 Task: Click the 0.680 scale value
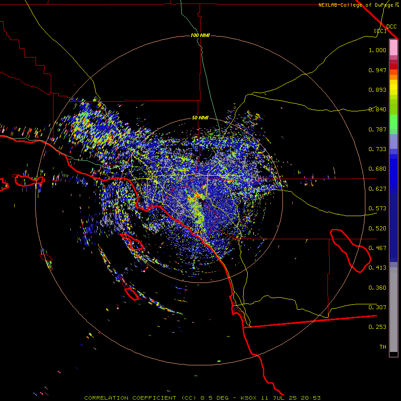point(377,169)
